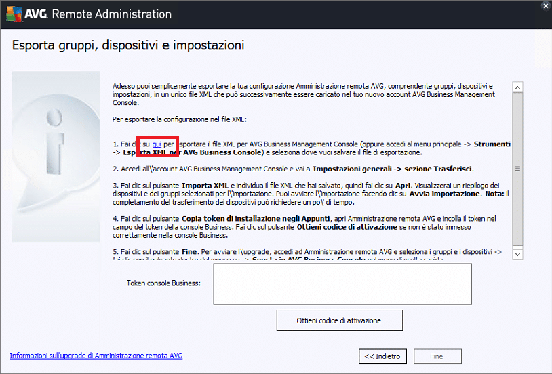
Task: Click the 'qui' export link
Action: click(157, 144)
